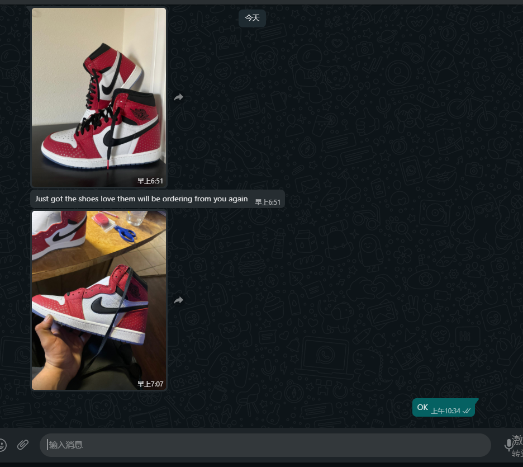Click the microphone voice message icon
The image size is (523, 467).
pos(508,445)
